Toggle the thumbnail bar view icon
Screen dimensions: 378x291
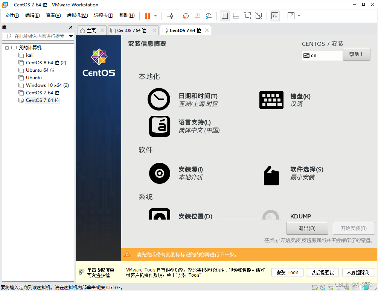pyautogui.click(x=236, y=16)
